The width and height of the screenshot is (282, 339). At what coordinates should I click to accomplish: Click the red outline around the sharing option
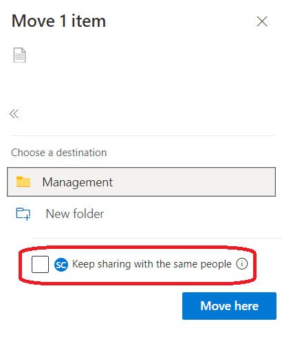tap(138, 248)
